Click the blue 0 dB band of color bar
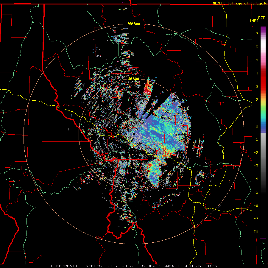 (263, 126)
